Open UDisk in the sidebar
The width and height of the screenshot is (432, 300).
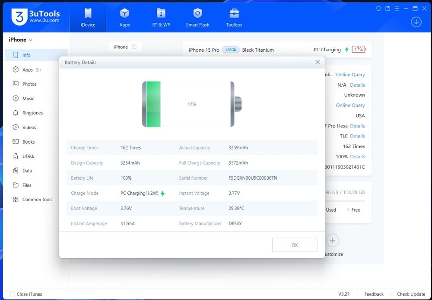coord(28,156)
